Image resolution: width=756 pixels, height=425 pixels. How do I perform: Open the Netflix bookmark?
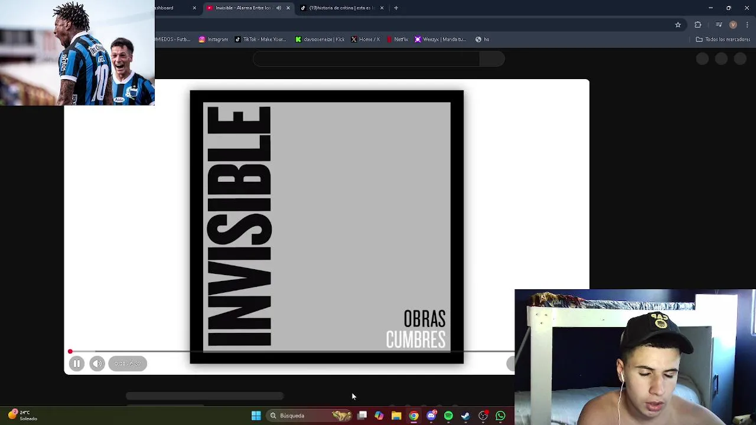point(397,40)
